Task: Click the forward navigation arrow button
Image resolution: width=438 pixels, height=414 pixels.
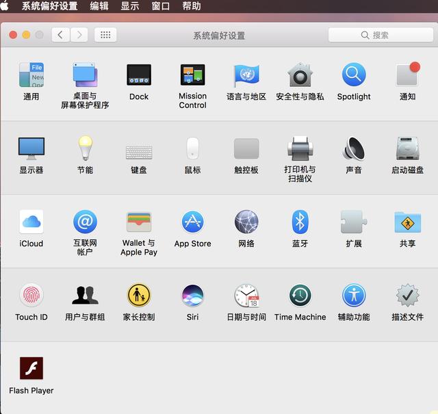Action: coord(79,35)
